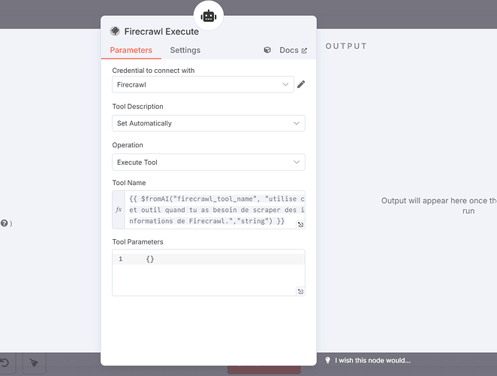Click the robot icon above the panel

click(209, 16)
